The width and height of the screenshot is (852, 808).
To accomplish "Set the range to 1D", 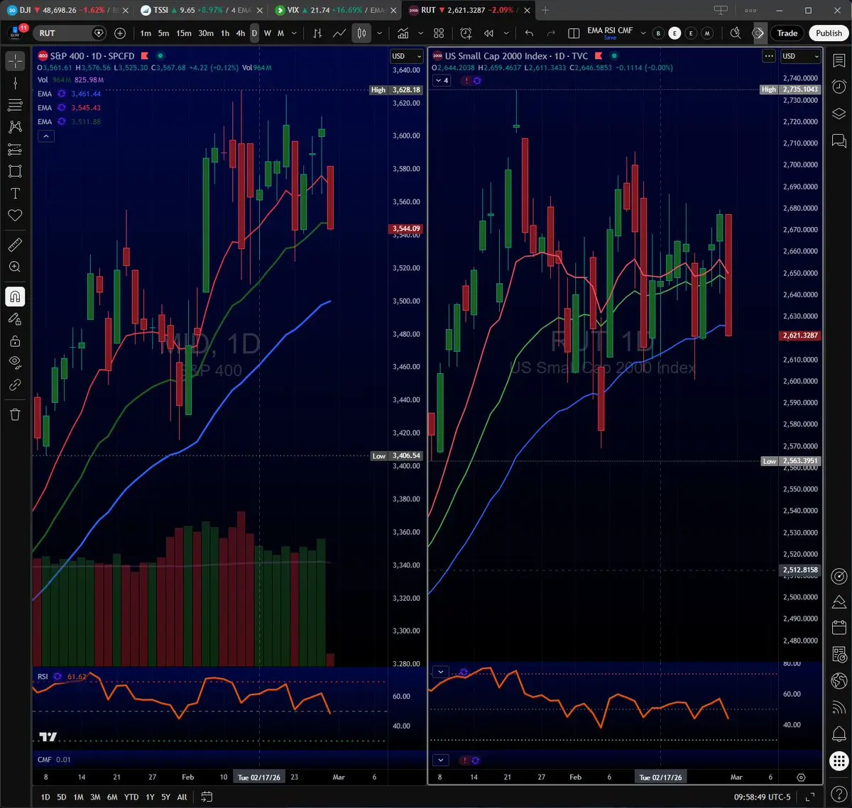I will (45, 797).
